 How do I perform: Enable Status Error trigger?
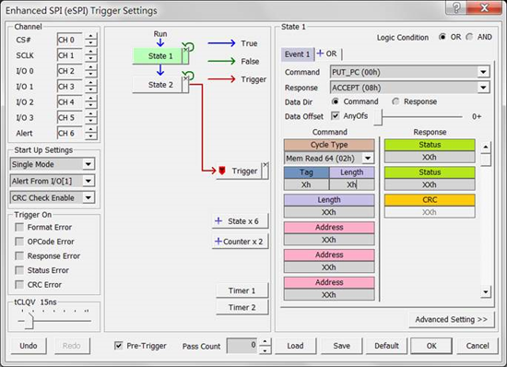click(19, 270)
